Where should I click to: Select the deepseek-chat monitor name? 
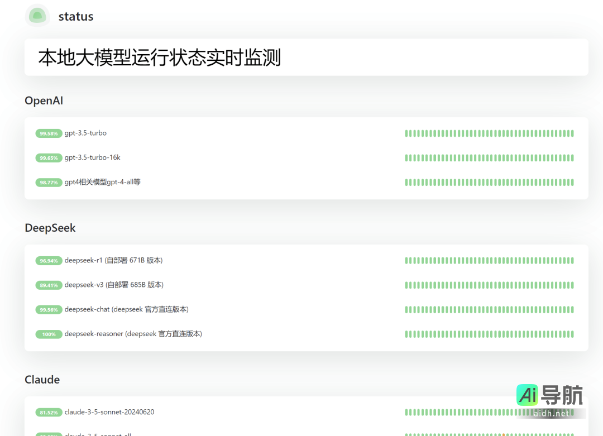pyautogui.click(x=127, y=309)
